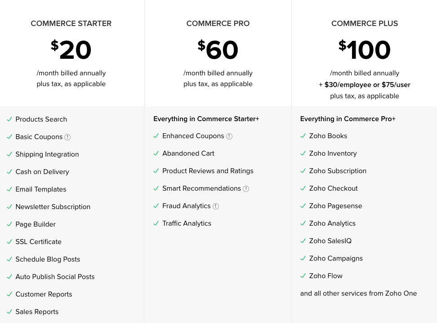This screenshot has width=437, height=323.
Task: Click the Shipping Integration feature
Action: (47, 154)
